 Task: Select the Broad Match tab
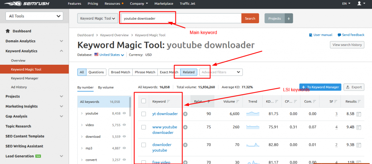[121, 72]
